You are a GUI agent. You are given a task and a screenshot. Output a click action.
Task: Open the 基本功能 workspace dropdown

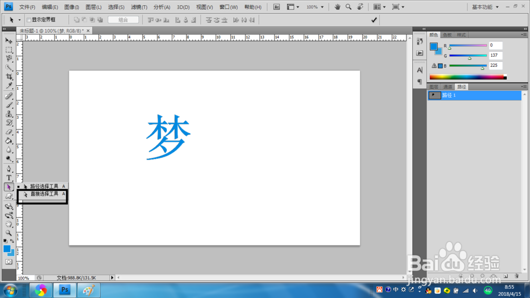coord(485,7)
